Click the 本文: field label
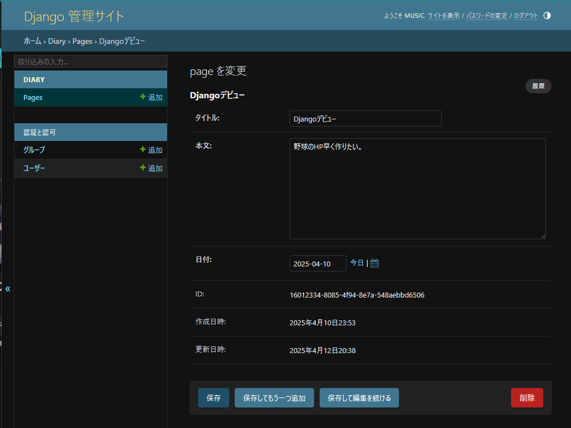This screenshot has height=428, width=571. [204, 145]
